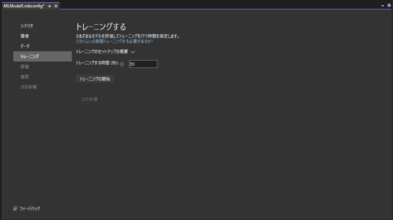Image resolution: width=393 pixels, height=220 pixels.
Task: Close the MLModel1.mbconfig tab
Action: tap(56, 6)
